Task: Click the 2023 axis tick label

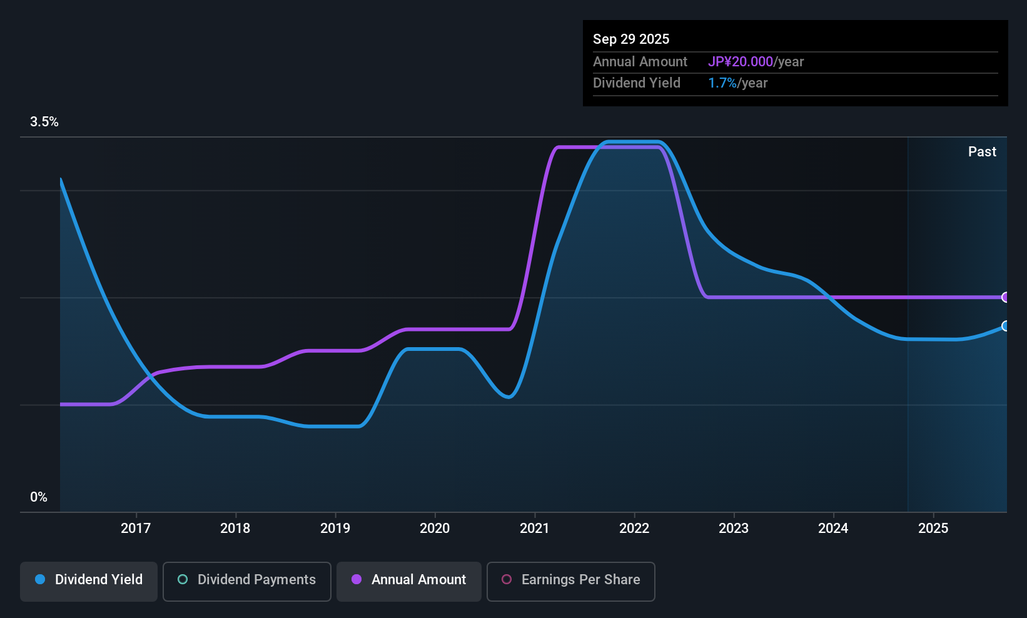Action: [x=734, y=529]
